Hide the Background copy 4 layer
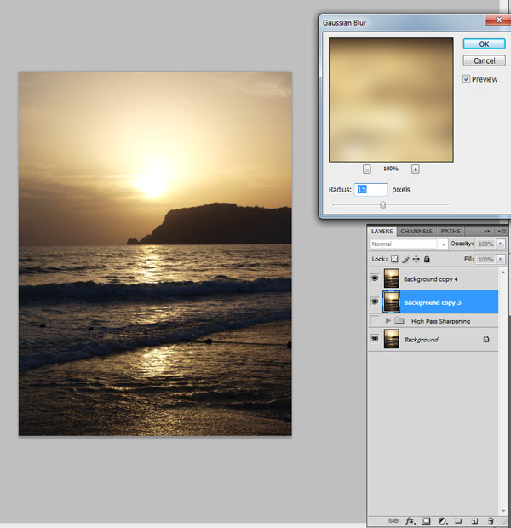Viewport: 511px width, 528px height. (375, 278)
